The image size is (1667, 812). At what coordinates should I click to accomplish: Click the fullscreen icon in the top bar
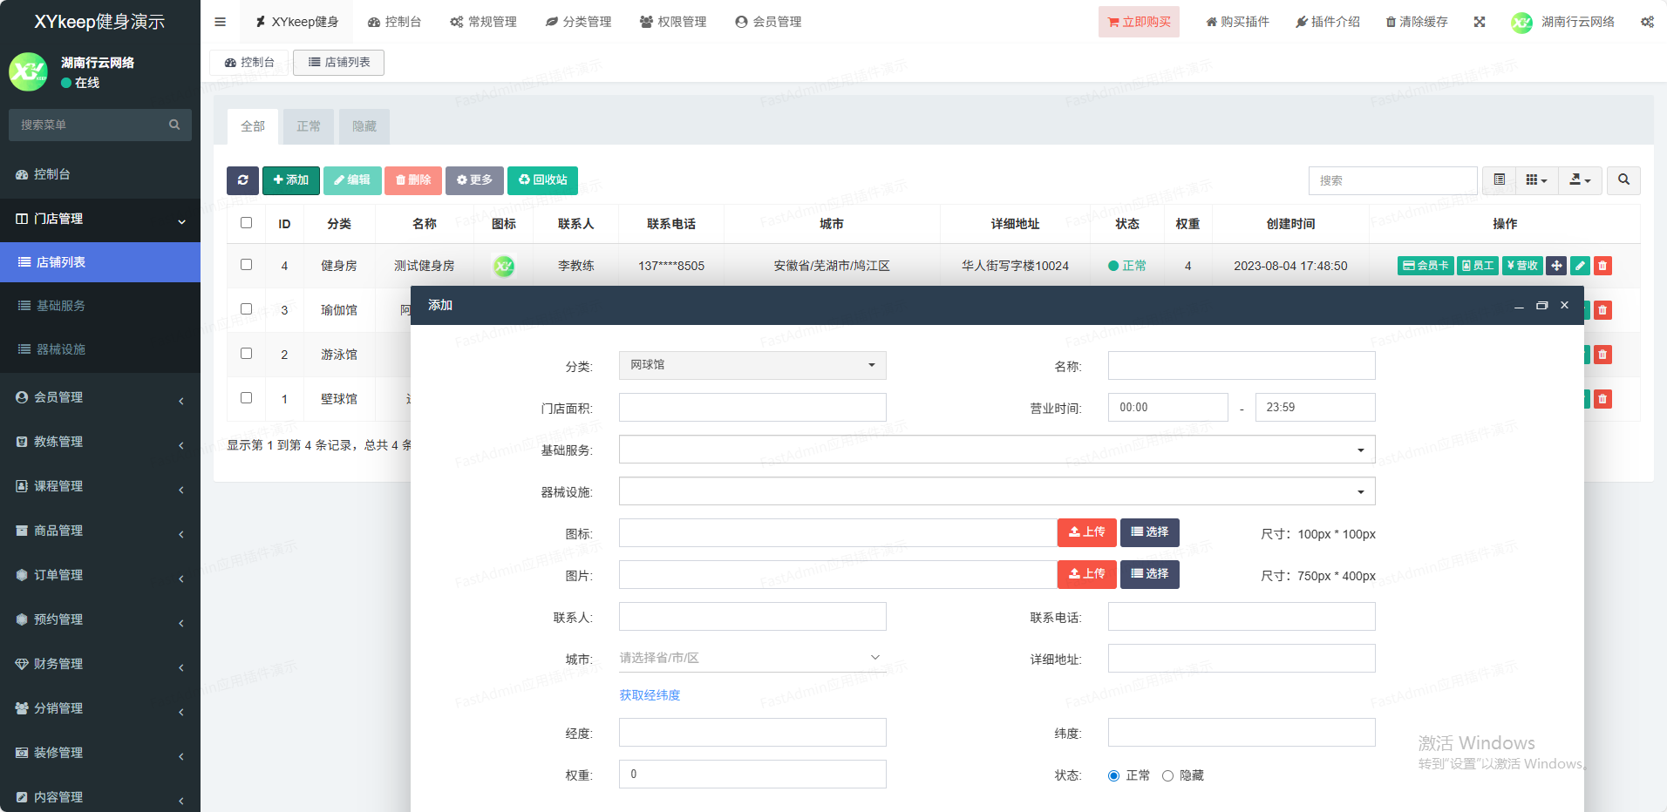pos(1479,22)
